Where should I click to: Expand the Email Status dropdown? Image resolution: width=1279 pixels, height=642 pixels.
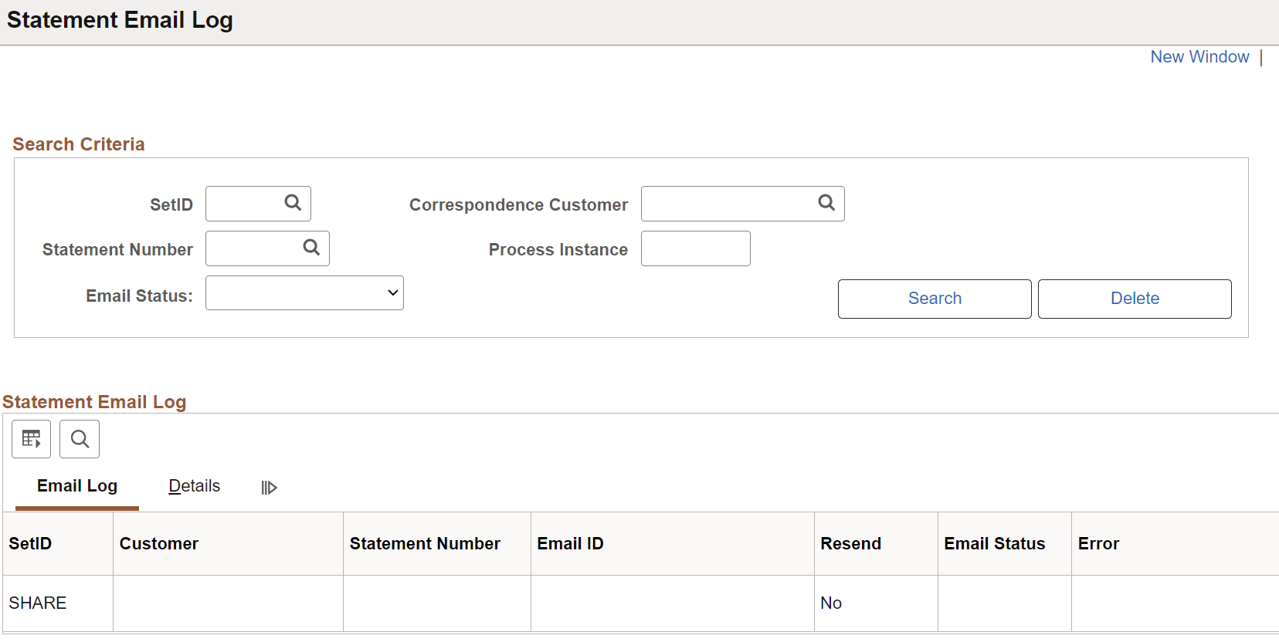coord(304,293)
